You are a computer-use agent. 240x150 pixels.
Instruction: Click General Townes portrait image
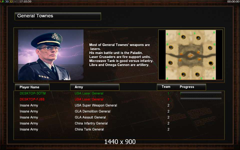coord(51,55)
